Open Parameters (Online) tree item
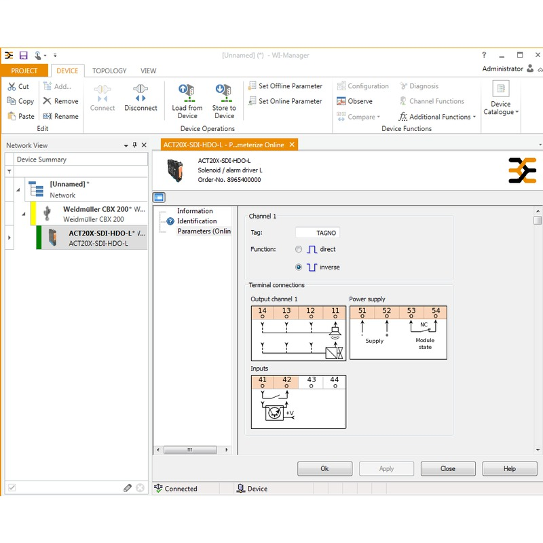 coord(204,231)
